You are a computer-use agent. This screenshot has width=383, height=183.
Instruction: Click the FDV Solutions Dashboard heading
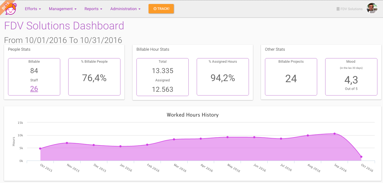[x=64, y=26]
